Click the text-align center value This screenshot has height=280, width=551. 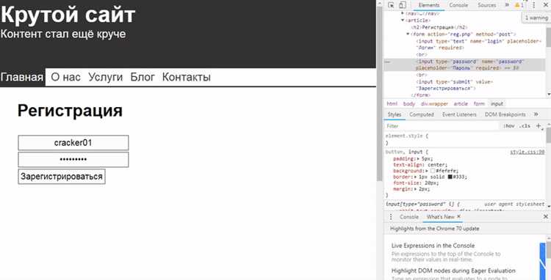437,165
